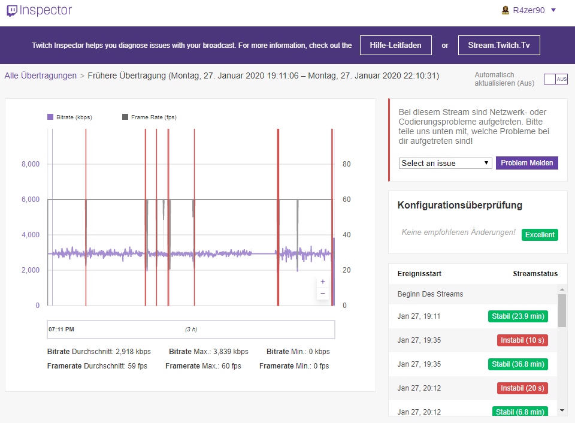Viewport: 575px width, 423px height.
Task: Click the Excellent configuration badge
Action: click(540, 235)
